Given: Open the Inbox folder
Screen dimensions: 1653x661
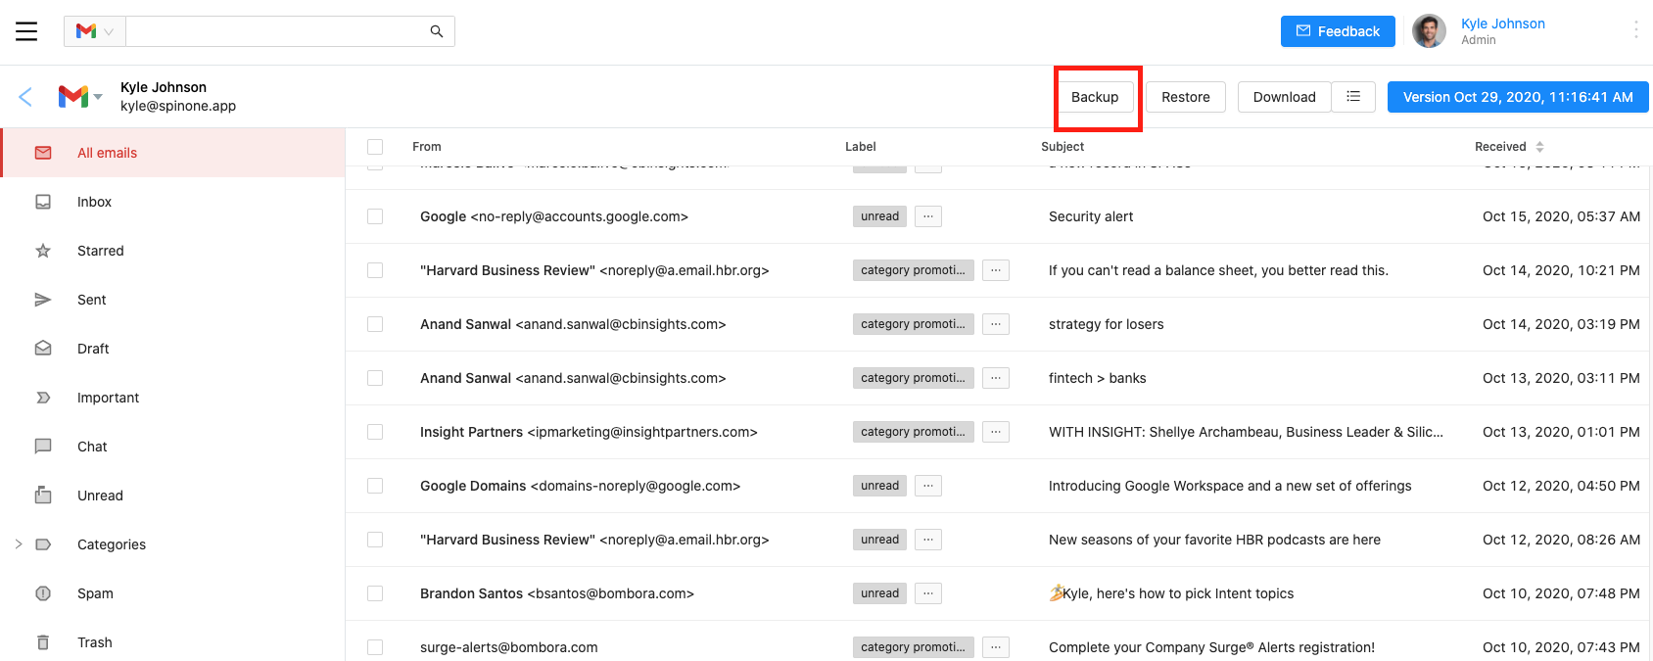Looking at the screenshot, I should (x=94, y=202).
